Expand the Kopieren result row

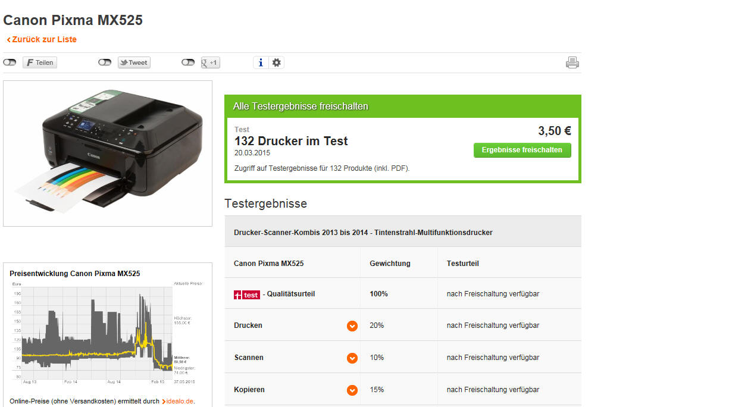point(352,390)
